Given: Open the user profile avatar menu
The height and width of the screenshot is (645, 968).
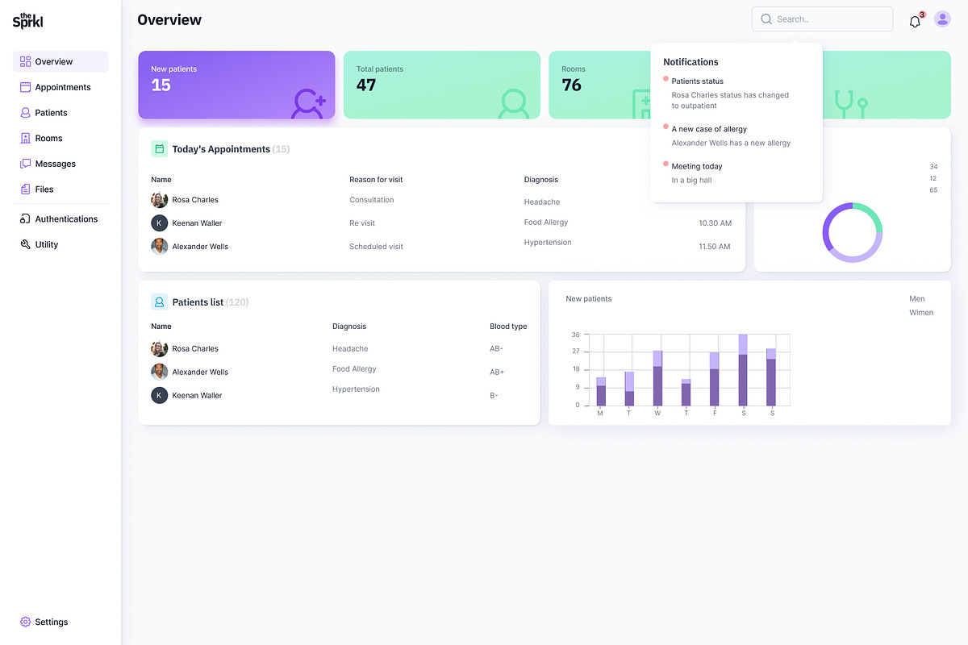Looking at the screenshot, I should point(942,19).
